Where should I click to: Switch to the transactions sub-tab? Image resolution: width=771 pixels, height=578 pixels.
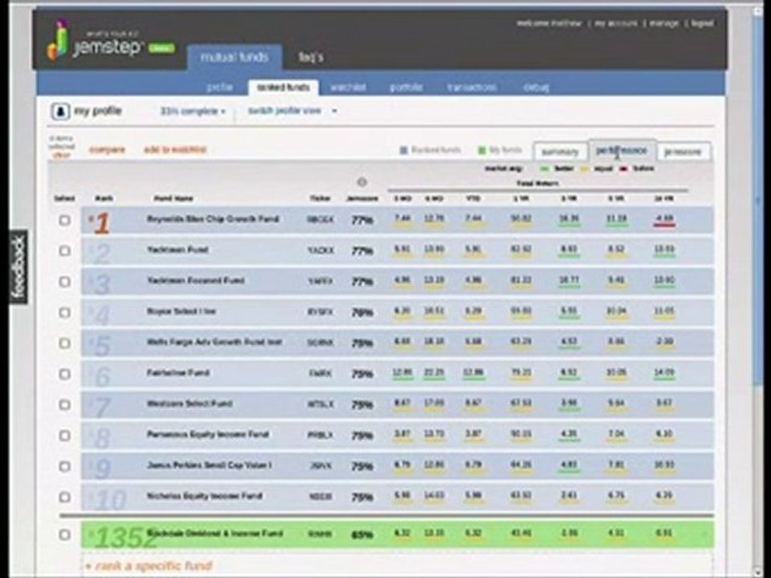click(471, 88)
